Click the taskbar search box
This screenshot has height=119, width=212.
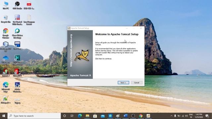tap(34, 116)
